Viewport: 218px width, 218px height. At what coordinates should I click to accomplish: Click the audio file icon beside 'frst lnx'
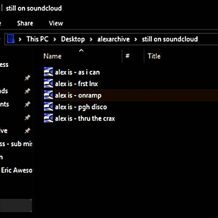tap(49, 84)
